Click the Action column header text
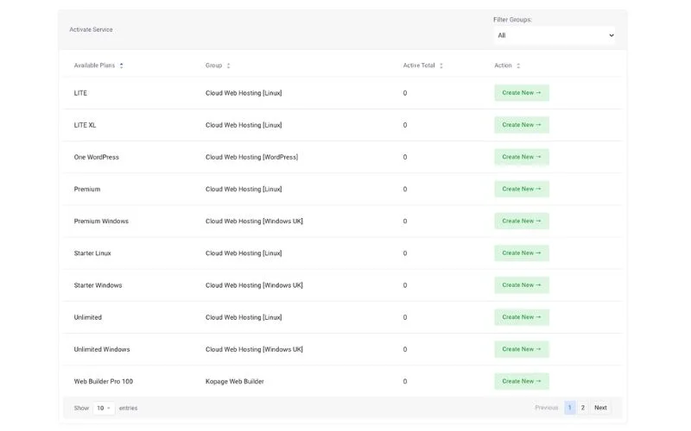This screenshot has height=431, width=691. point(503,66)
